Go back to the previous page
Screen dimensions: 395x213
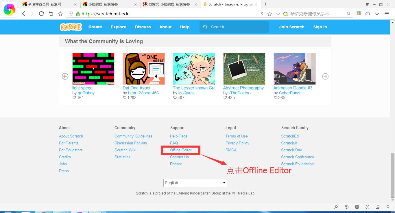click(x=24, y=14)
